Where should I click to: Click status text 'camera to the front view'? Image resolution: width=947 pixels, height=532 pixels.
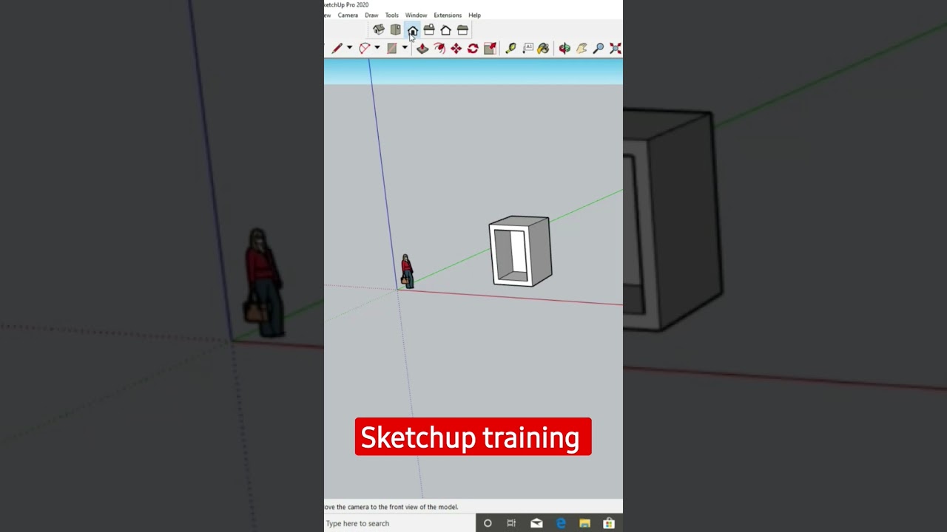[385, 507]
